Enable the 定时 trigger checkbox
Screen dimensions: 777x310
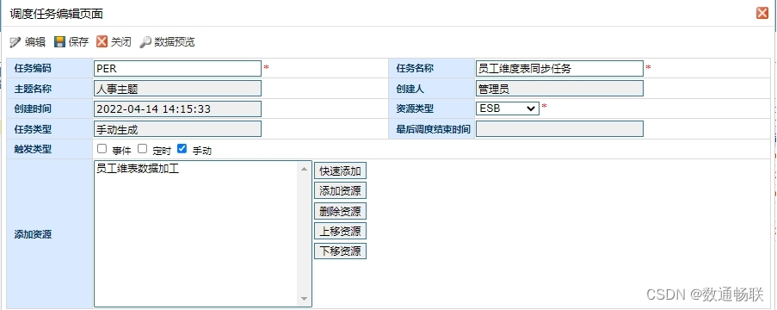[142, 148]
